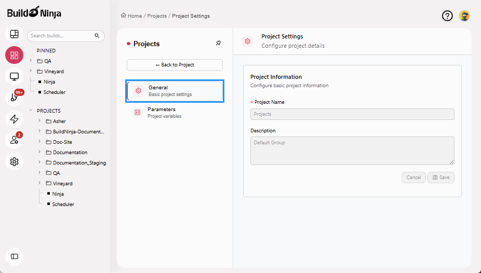
Task: Click the Cancel button
Action: pyautogui.click(x=413, y=178)
